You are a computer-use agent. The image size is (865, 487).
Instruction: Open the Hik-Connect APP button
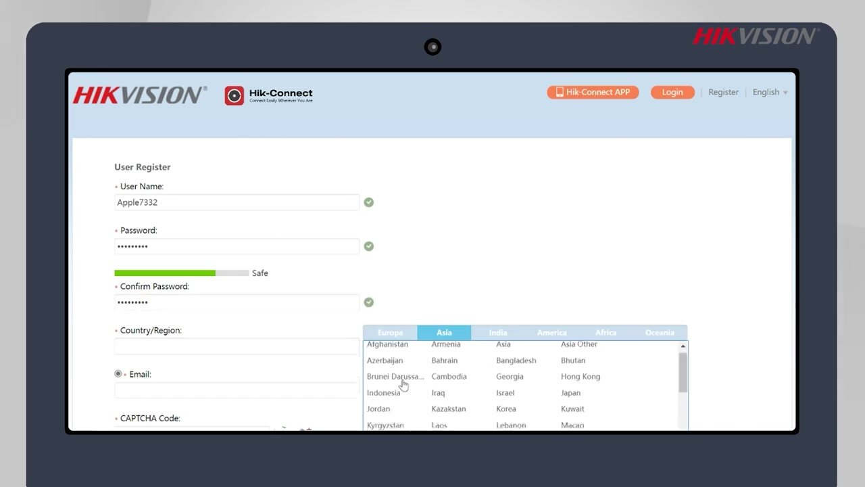point(593,92)
